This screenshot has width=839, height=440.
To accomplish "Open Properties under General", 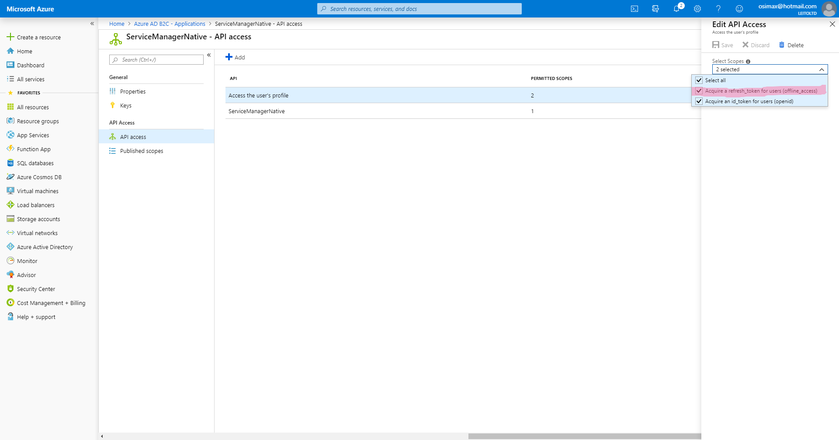I will [133, 91].
